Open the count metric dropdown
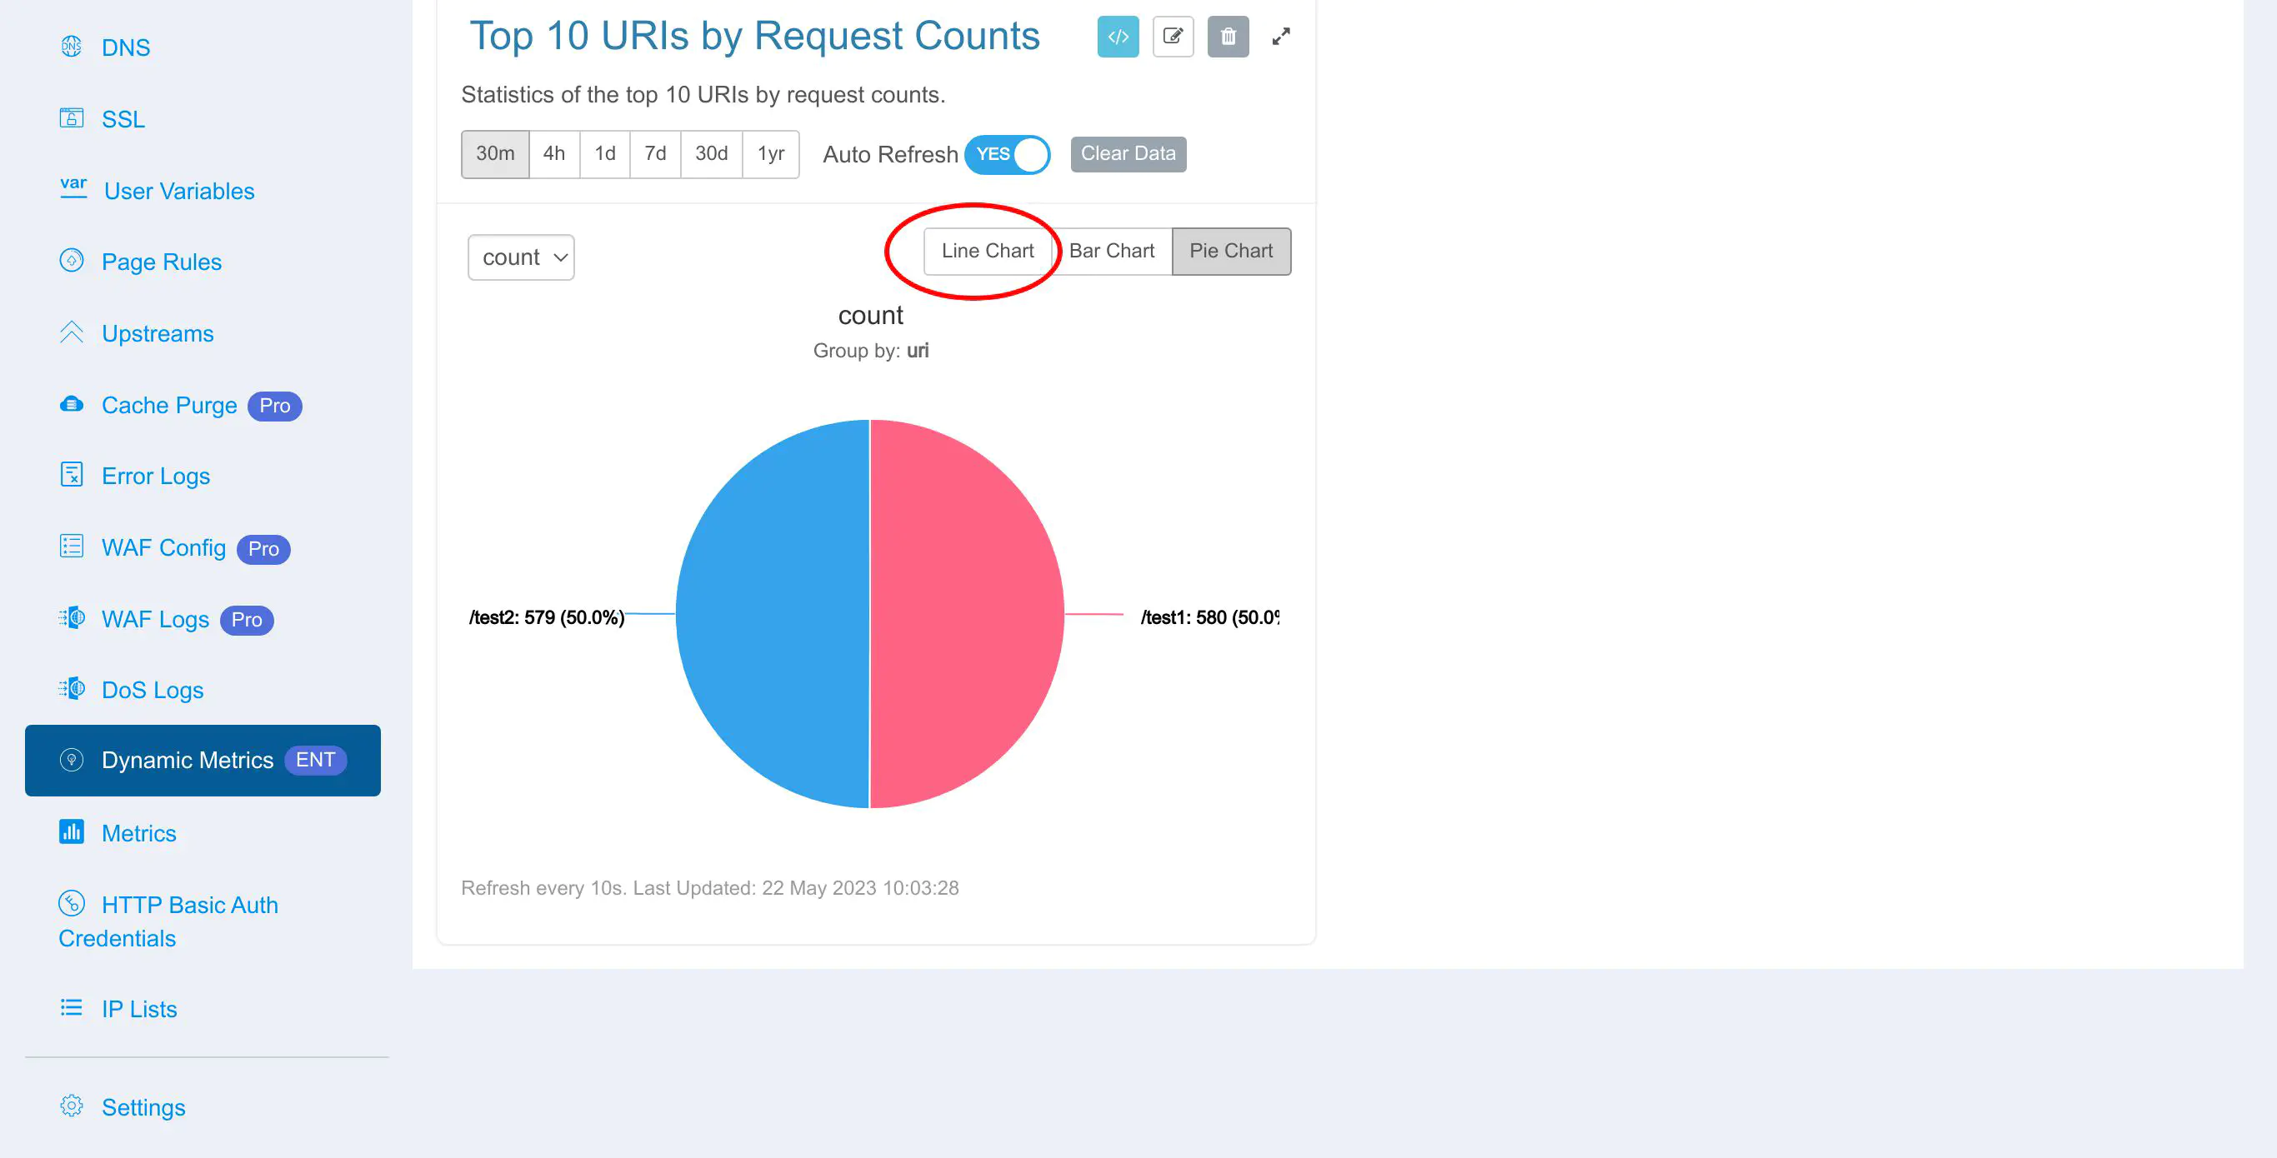This screenshot has width=2277, height=1158. (x=522, y=257)
